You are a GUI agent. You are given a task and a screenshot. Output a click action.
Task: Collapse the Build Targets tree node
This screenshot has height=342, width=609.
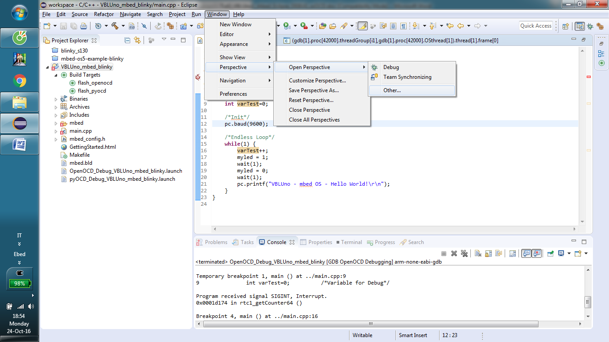point(56,75)
